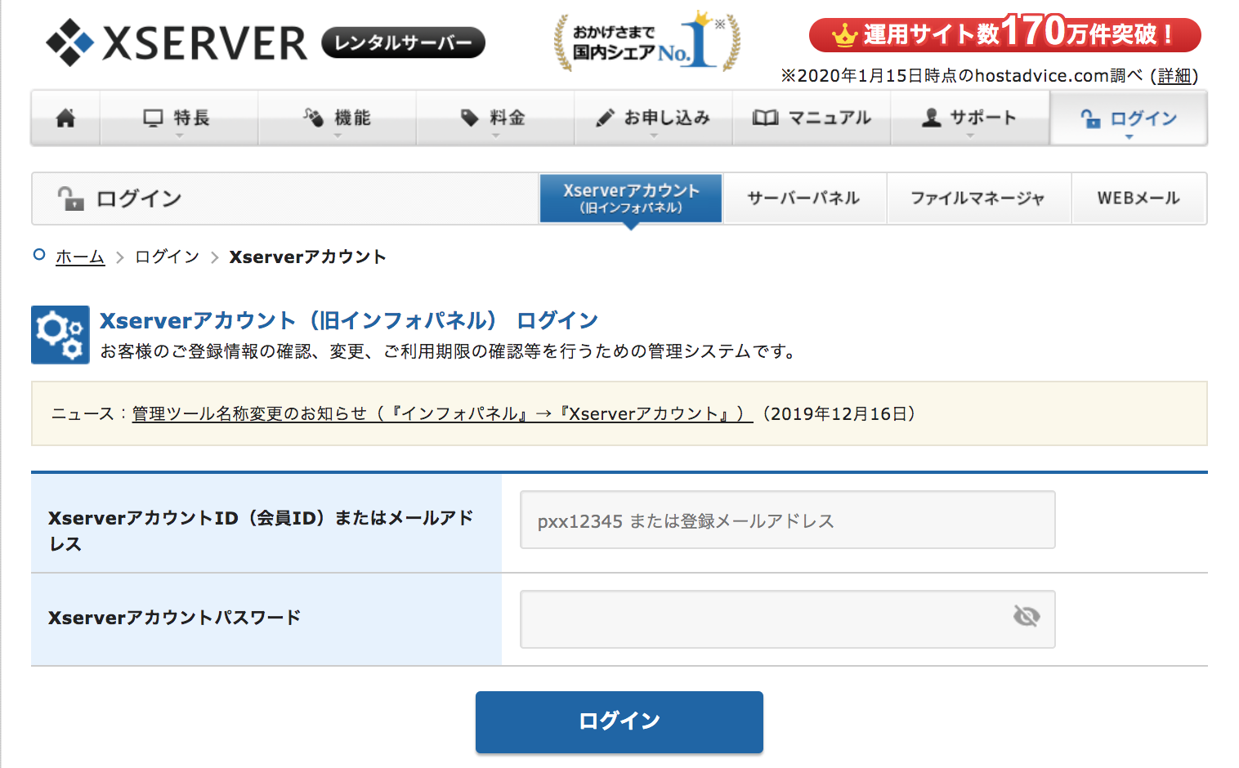Open the サポート support menu

(x=969, y=118)
